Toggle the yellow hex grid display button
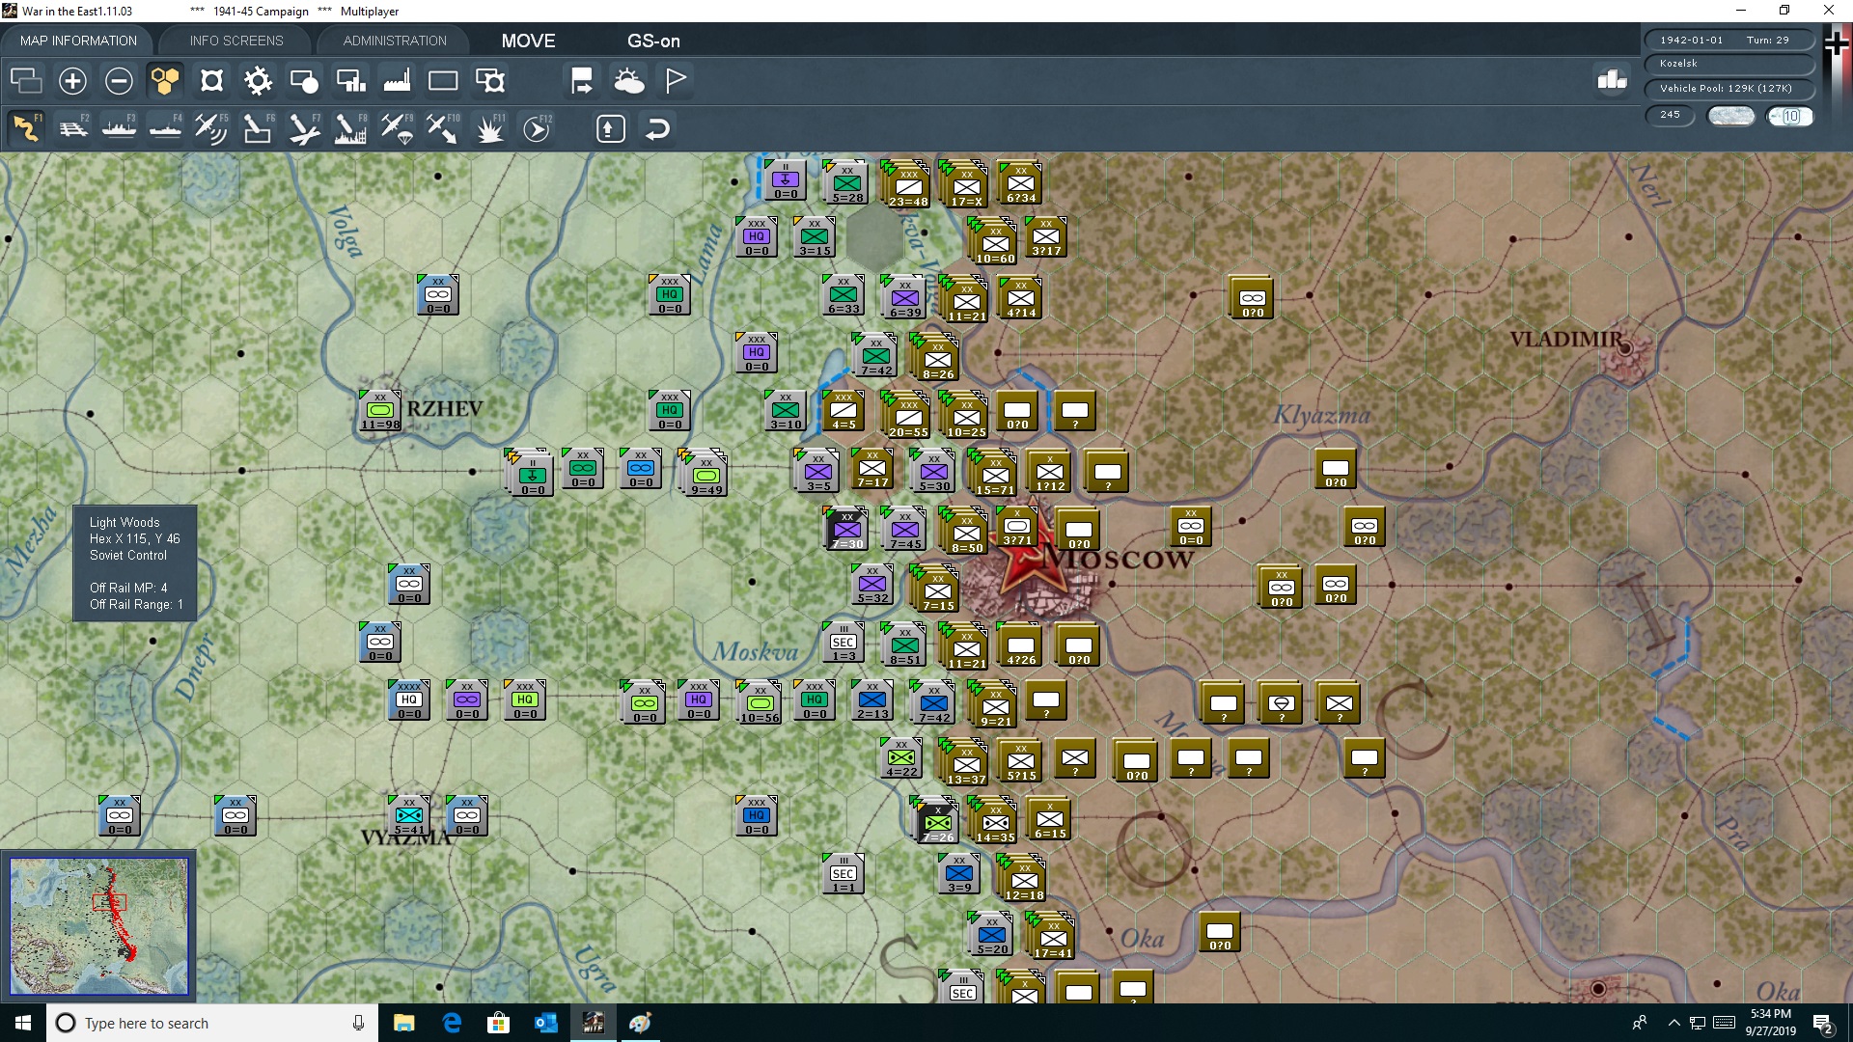 165,81
